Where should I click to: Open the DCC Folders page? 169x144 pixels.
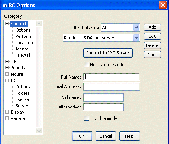[x=23, y=93]
